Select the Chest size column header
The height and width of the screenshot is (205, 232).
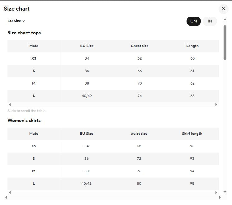(x=140, y=46)
